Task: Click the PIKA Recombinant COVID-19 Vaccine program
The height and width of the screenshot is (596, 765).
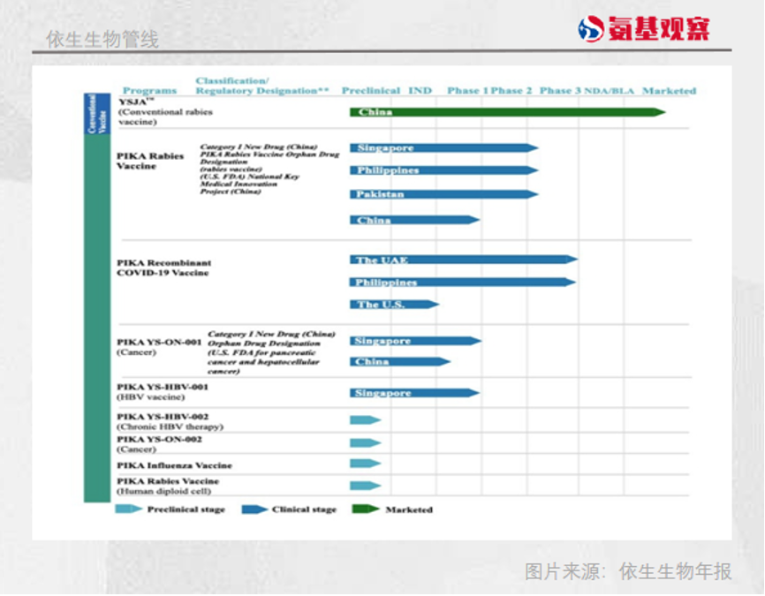Action: click(164, 268)
